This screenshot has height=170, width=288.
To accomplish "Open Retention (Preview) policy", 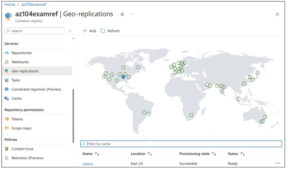I will tap(27, 158).
